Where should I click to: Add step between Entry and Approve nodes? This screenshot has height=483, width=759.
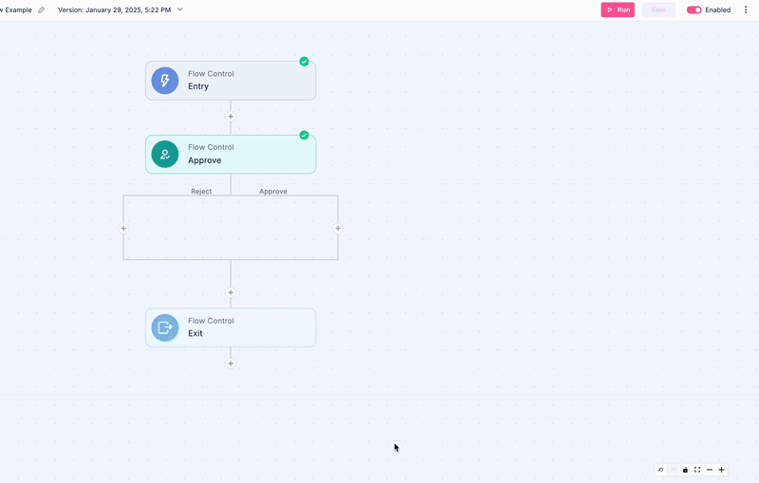[231, 117]
